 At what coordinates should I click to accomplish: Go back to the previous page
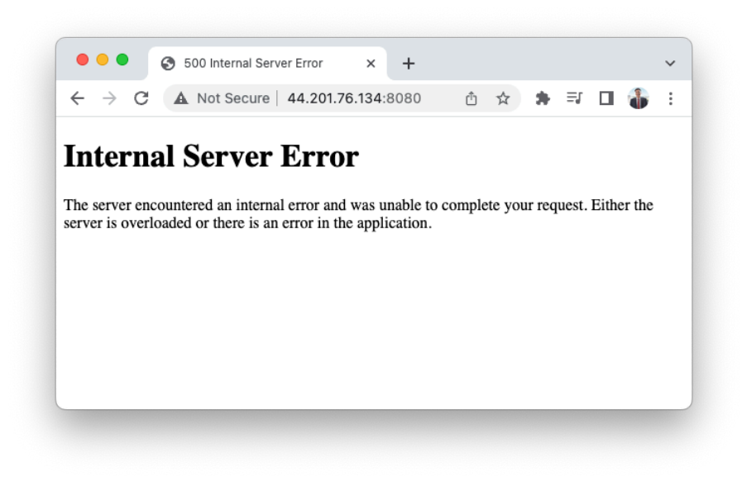click(77, 98)
